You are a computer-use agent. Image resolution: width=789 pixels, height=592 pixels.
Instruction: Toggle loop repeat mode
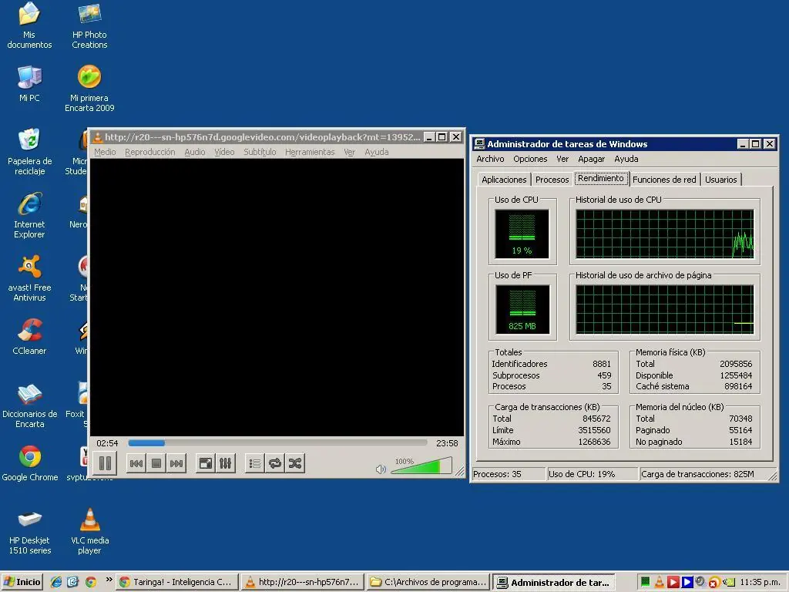[x=275, y=463]
